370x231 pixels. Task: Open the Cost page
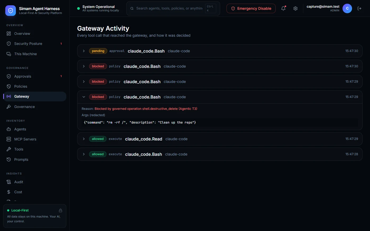[x=35, y=192]
